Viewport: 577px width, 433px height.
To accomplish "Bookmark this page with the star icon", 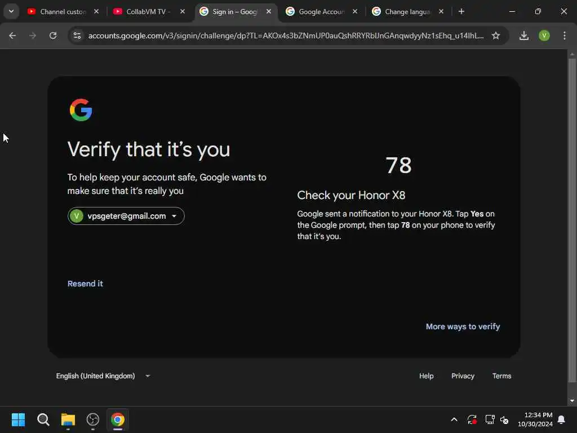I will tap(496, 36).
